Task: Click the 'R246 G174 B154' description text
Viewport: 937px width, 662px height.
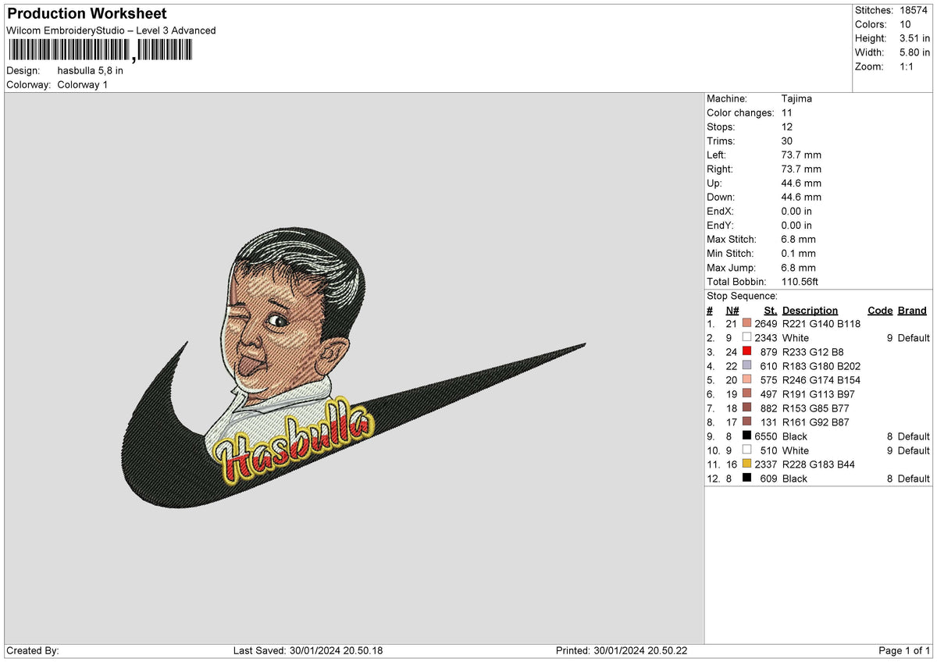Action: [821, 380]
